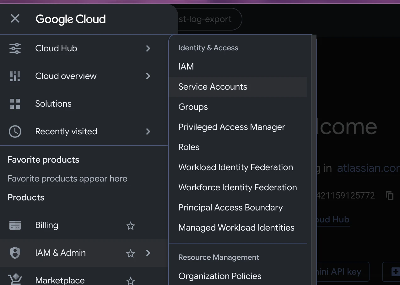
Task: Click the Marketplace cart icon
Action: point(15,279)
